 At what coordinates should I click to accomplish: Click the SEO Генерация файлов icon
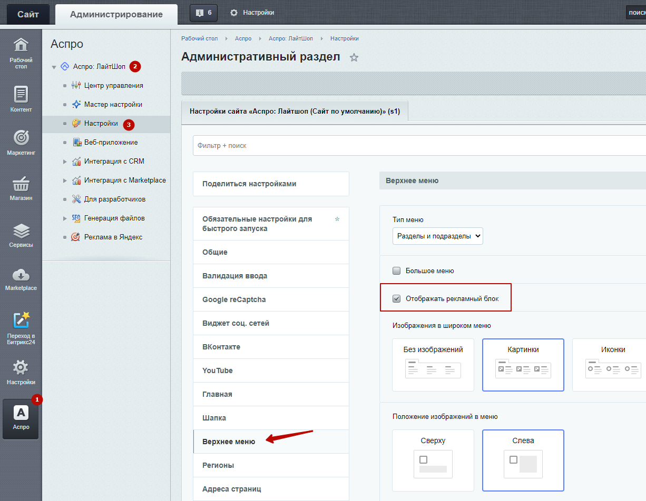click(x=76, y=218)
